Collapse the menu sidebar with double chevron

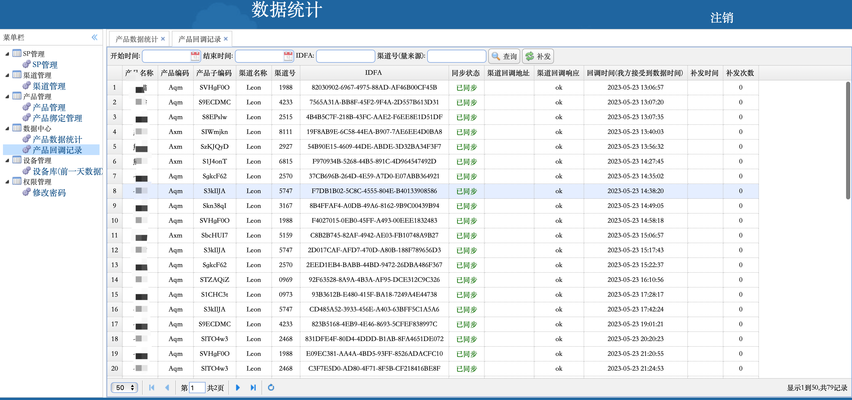95,37
